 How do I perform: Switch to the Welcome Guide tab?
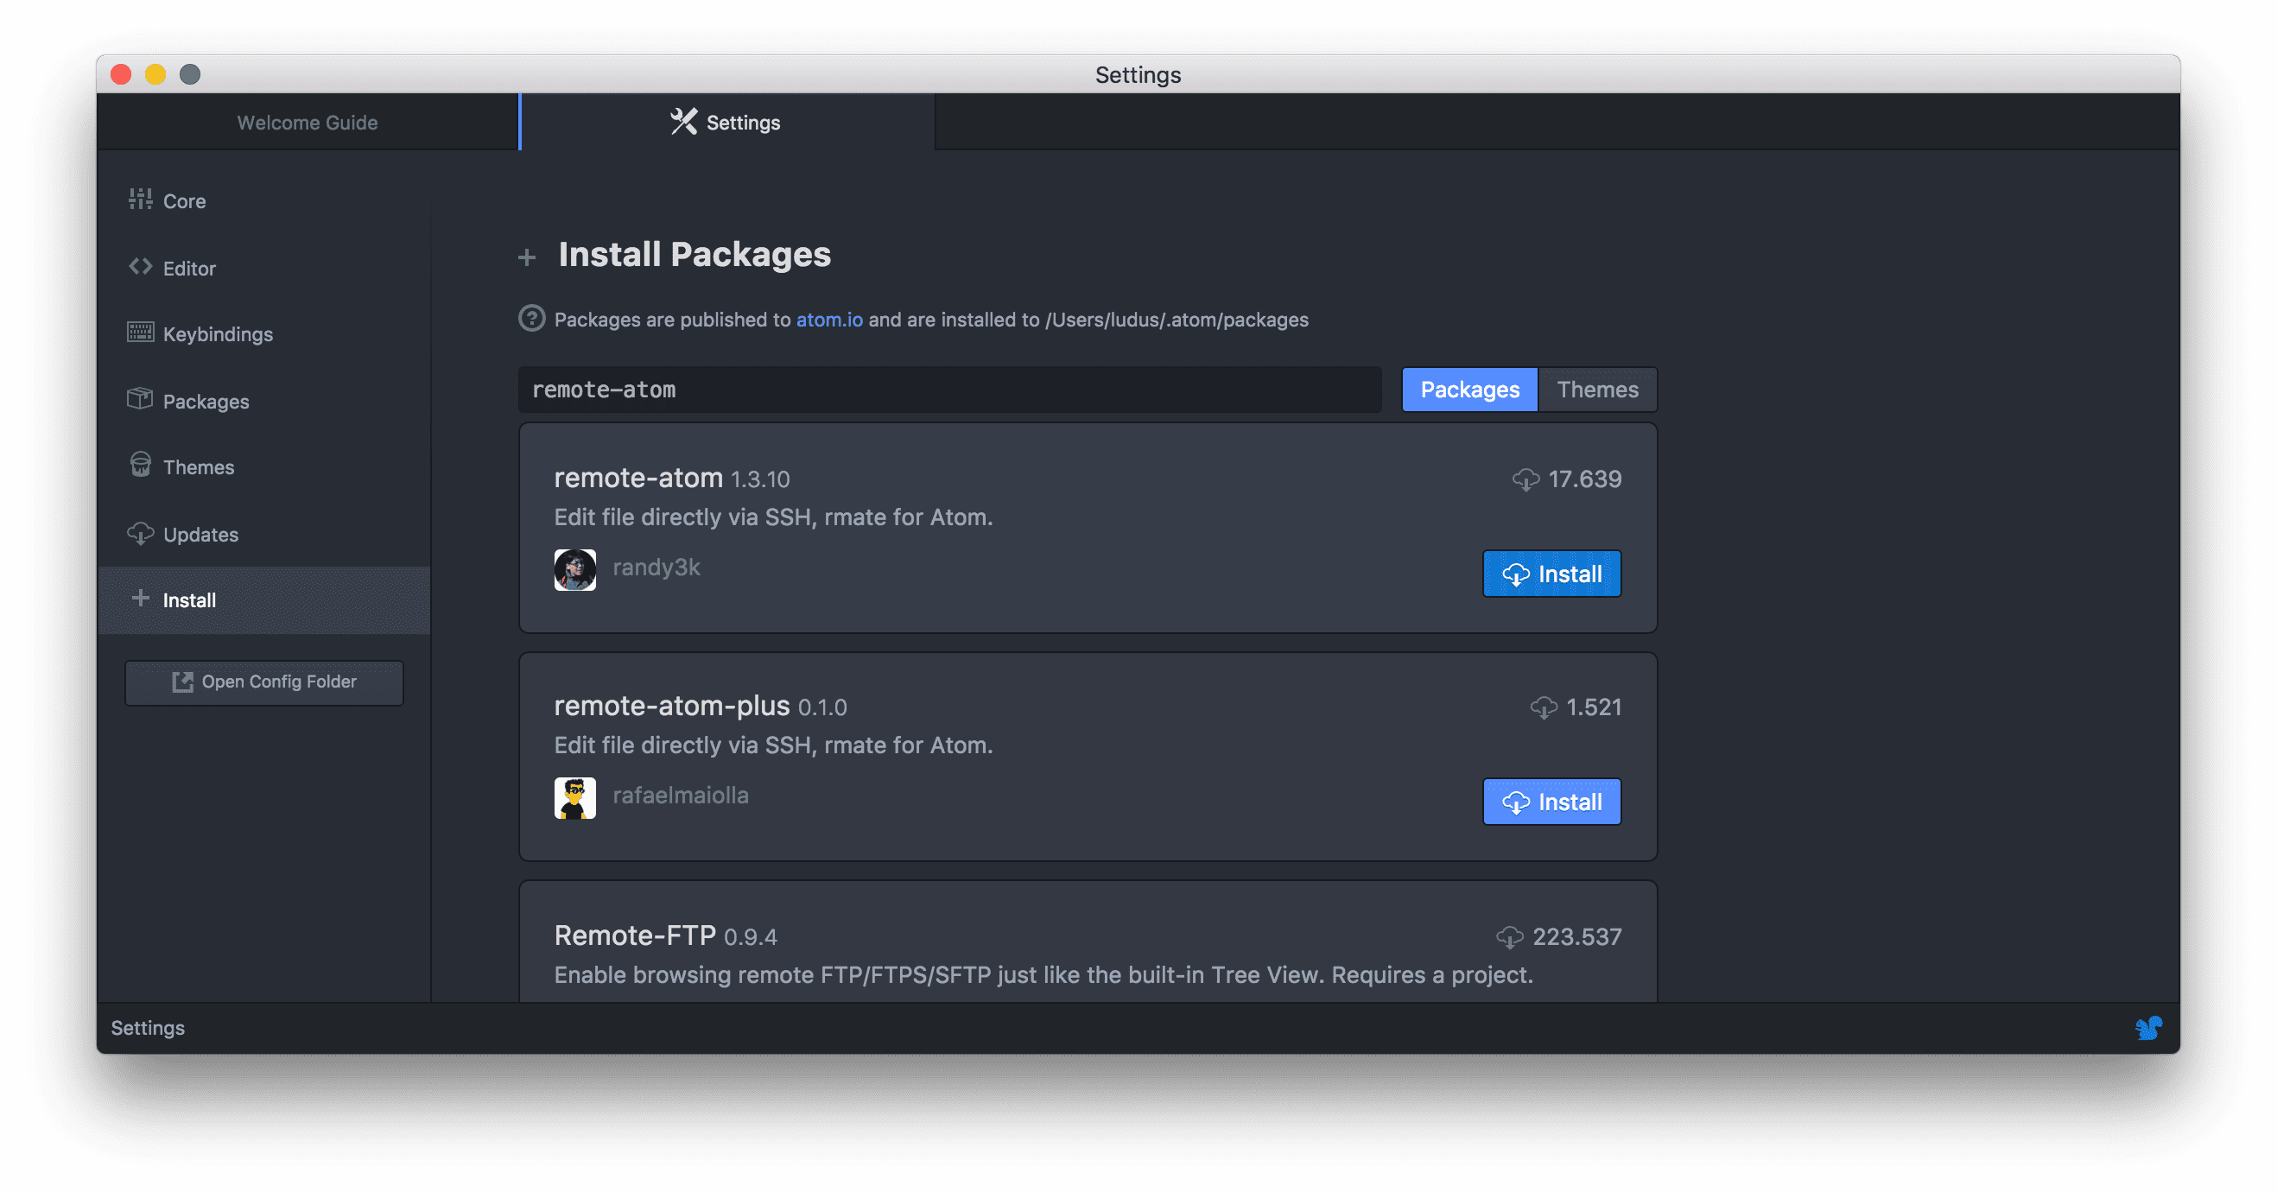click(x=307, y=123)
